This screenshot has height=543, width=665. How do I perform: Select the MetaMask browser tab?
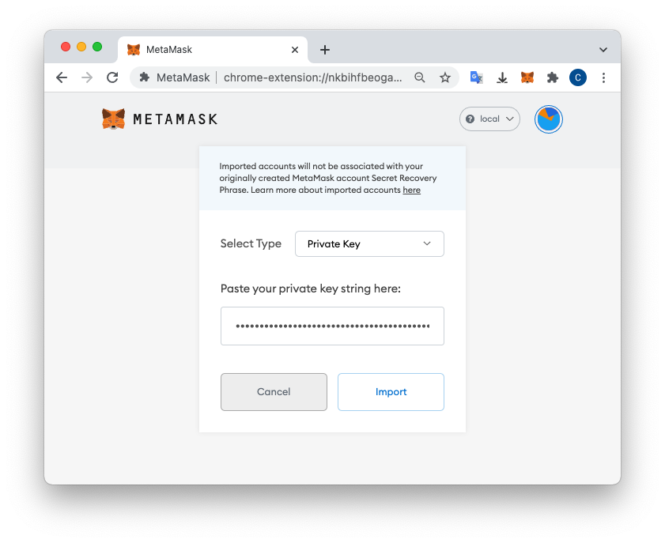(206, 50)
